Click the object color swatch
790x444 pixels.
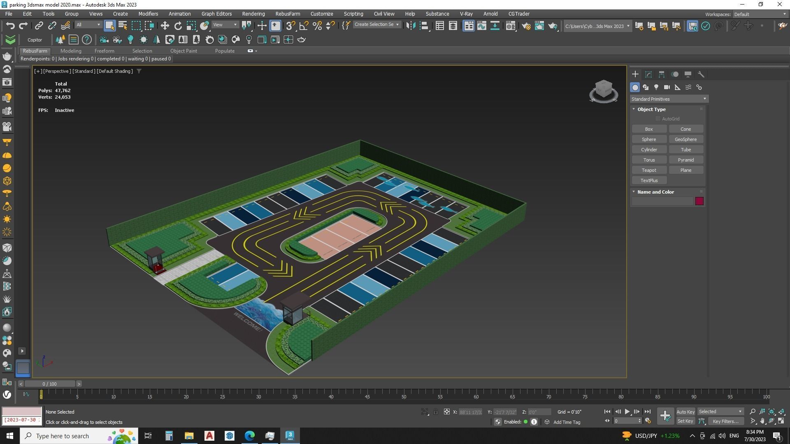(x=699, y=201)
